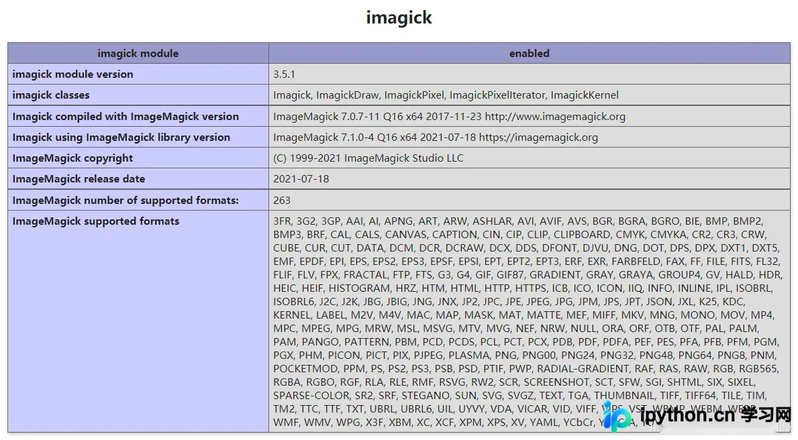This screenshot has width=798, height=440.
Task: Click the formats line starting 'SPARSE-COLOR, SR2, SRF'
Action: [520, 396]
